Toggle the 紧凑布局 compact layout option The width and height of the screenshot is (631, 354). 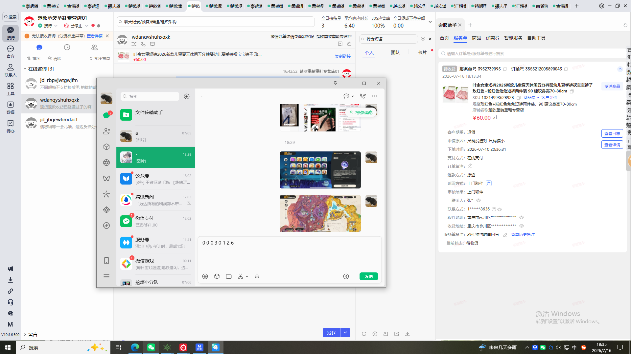100,58
